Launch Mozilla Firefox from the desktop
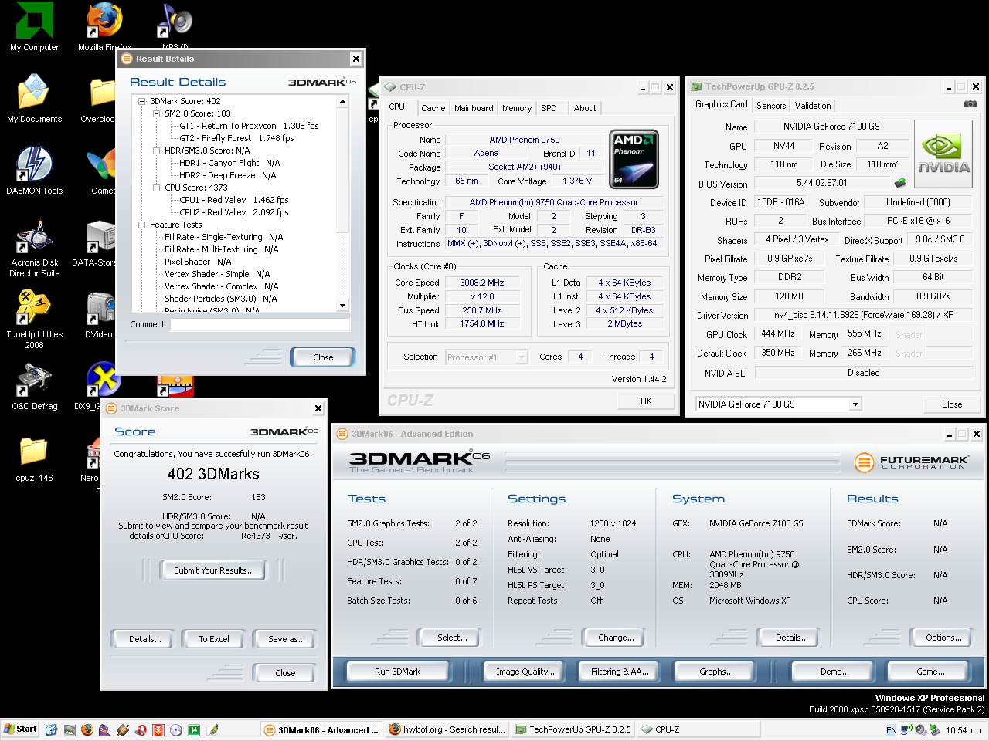This screenshot has width=989, height=741. point(104,27)
